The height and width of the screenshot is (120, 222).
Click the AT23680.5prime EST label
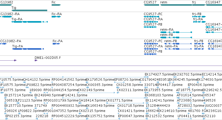coord(190,100)
